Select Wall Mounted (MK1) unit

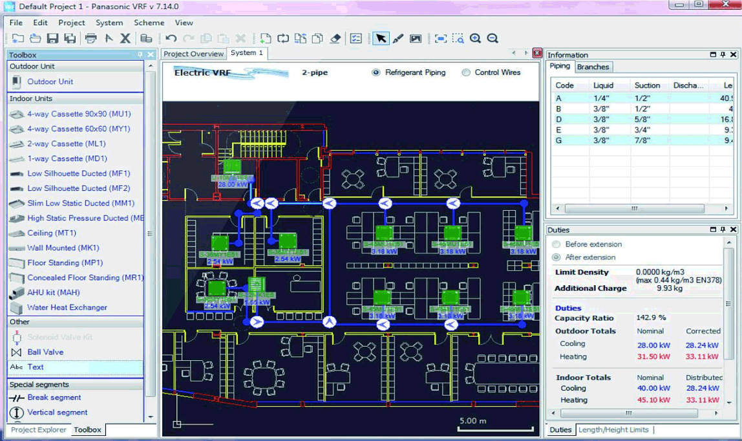pyautogui.click(x=63, y=248)
